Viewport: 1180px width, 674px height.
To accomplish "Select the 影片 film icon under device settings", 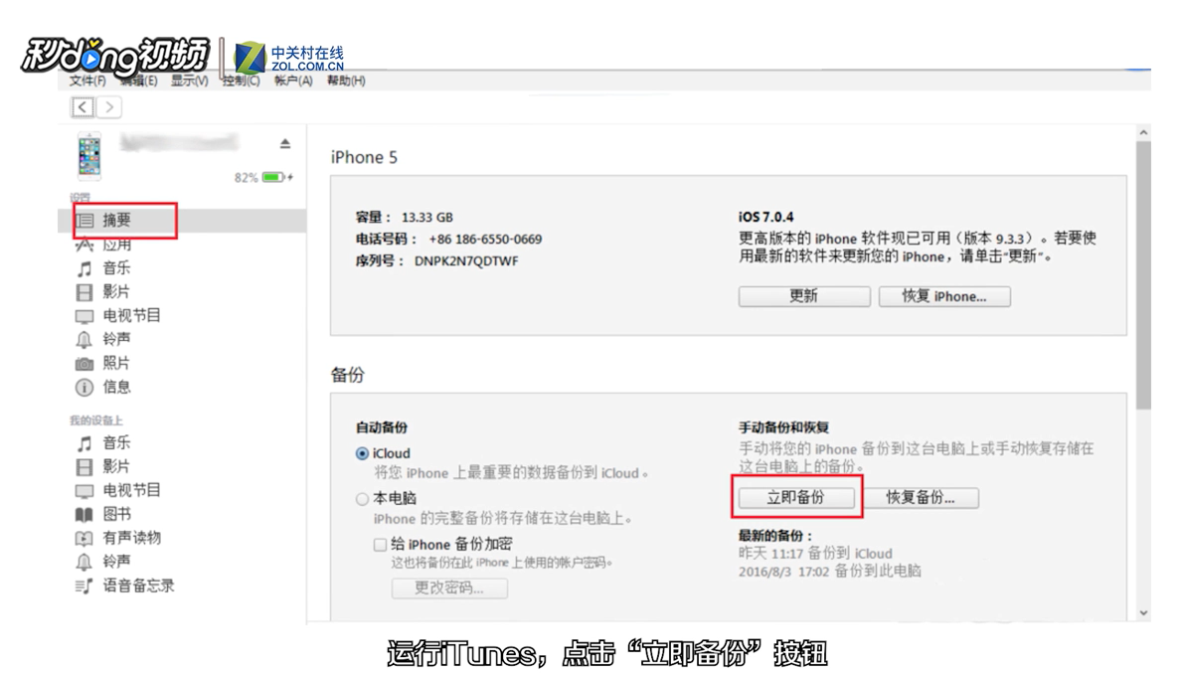I will (x=84, y=292).
